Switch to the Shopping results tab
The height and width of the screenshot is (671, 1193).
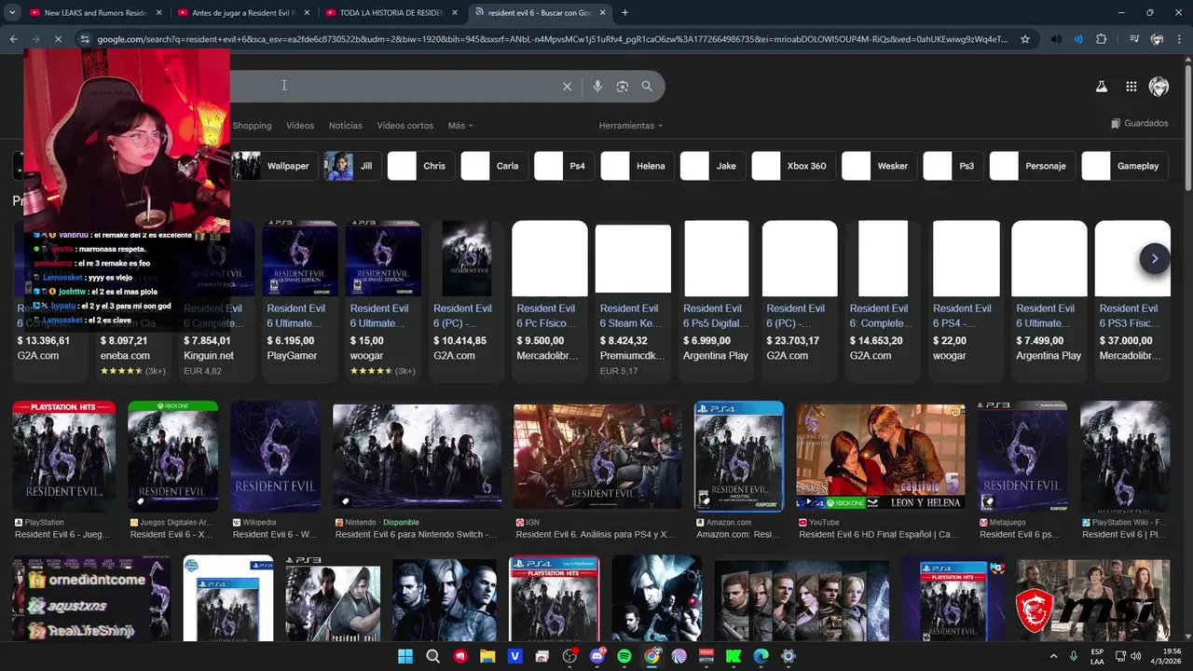(x=252, y=126)
